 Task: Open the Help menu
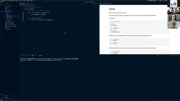(x=31, y=1)
